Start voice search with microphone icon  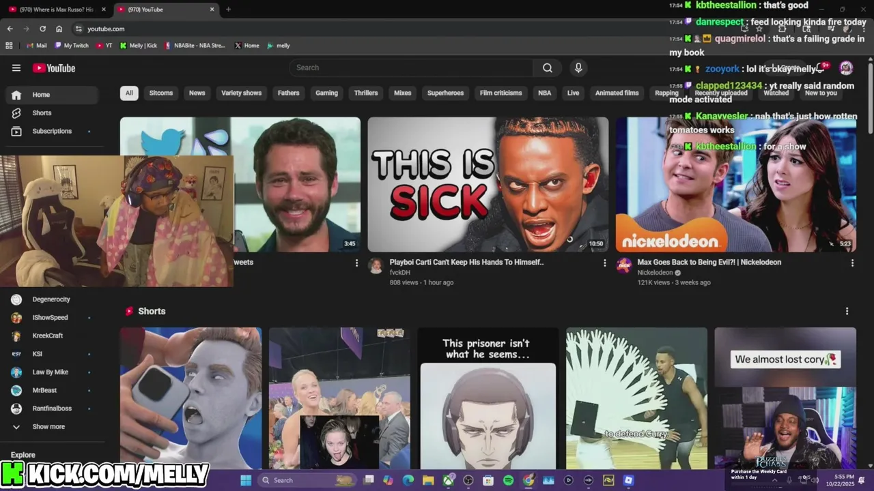tap(578, 68)
